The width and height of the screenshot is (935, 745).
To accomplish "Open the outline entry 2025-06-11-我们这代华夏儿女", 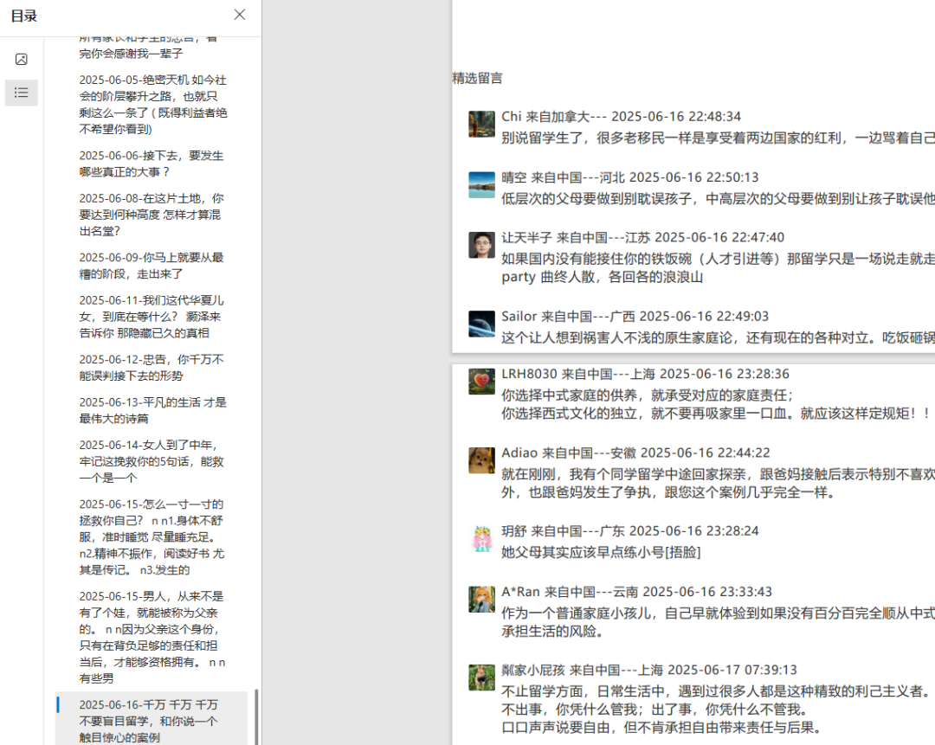I will (152, 317).
